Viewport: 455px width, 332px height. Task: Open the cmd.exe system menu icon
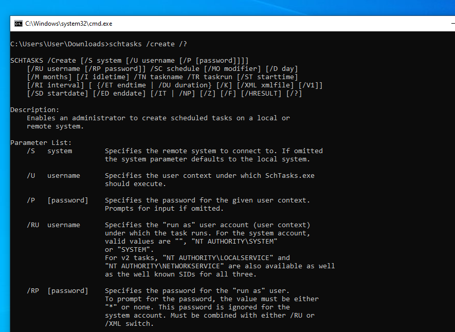[x=19, y=24]
